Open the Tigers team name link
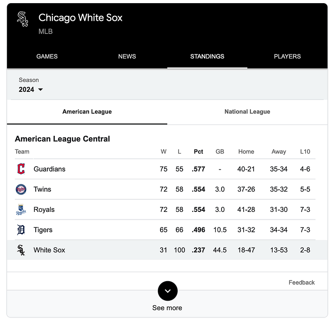The image size is (335, 326). (43, 230)
